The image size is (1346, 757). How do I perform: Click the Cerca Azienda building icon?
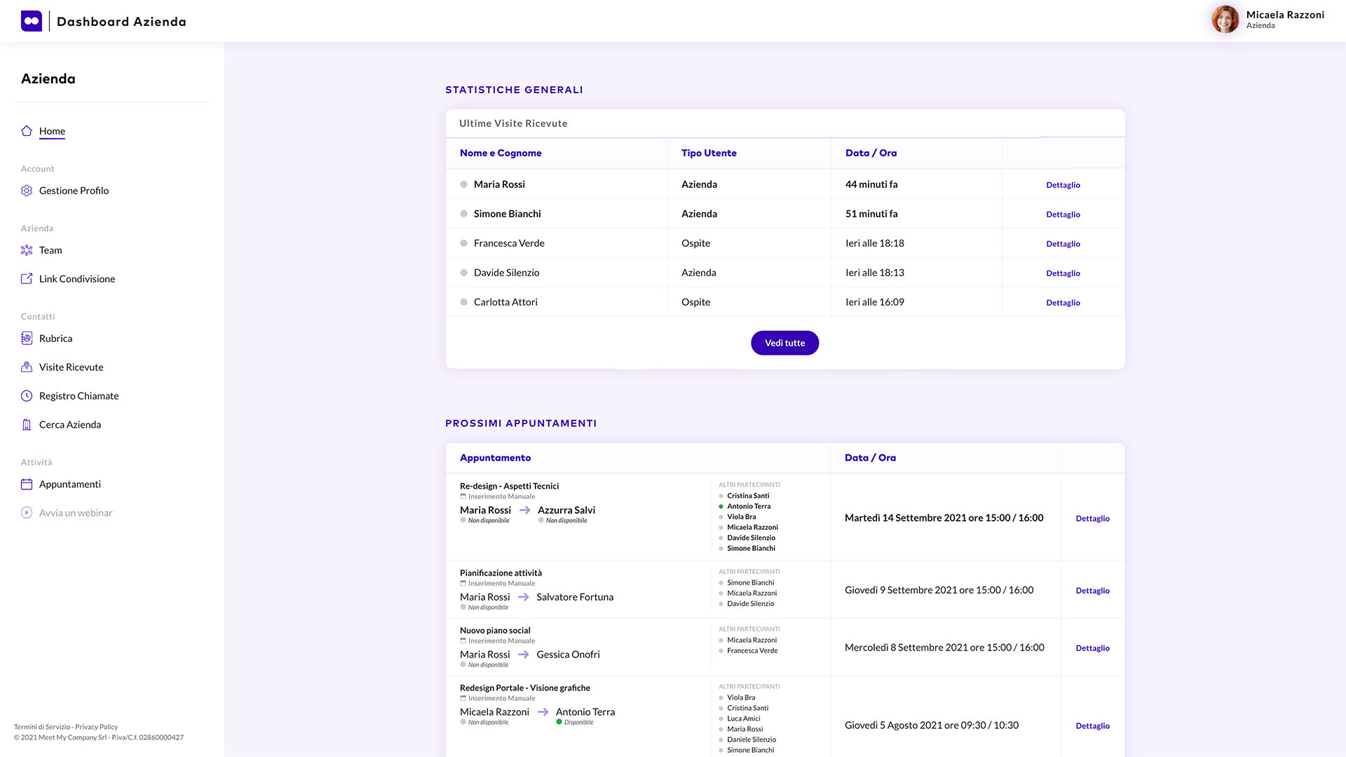27,425
